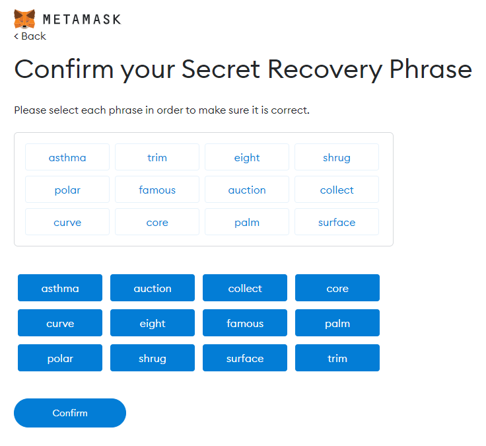Click 'shrug' slot in the phrase box
Image resolution: width=486 pixels, height=446 pixels.
[337, 157]
